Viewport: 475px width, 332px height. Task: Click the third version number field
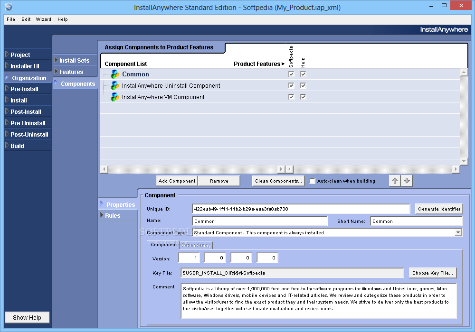pyautogui.click(x=241, y=258)
